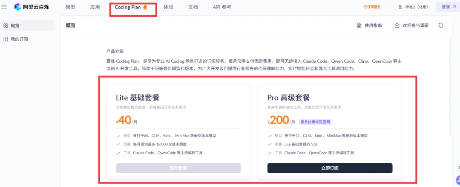Open the 华北2（北京）region selector
Viewport: 460px width, 187px height.
coord(413,7)
